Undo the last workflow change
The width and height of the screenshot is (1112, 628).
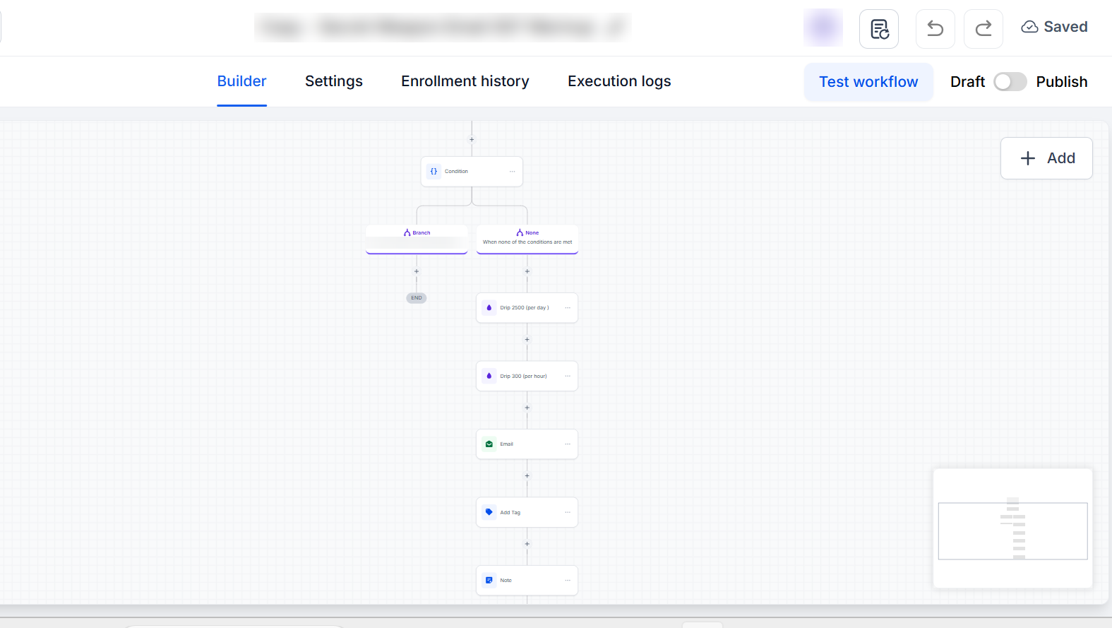point(935,29)
